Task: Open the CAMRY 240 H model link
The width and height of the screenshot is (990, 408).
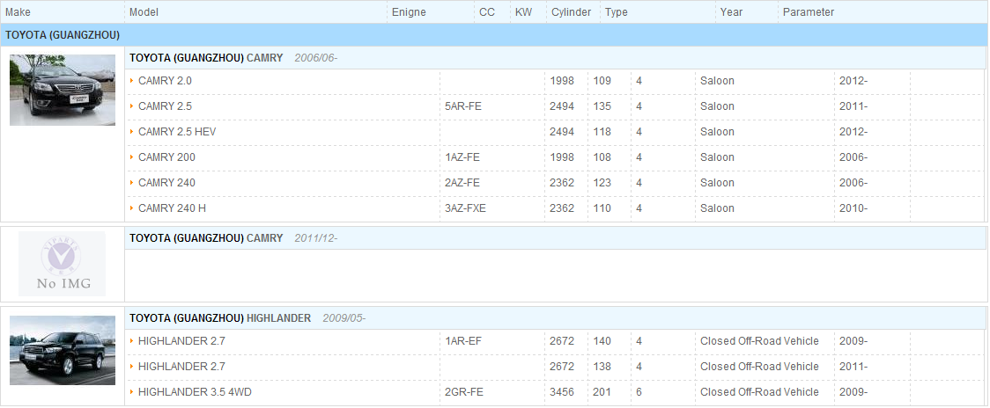Action: coord(172,208)
